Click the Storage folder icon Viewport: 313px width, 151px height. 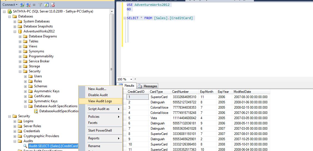25,66
